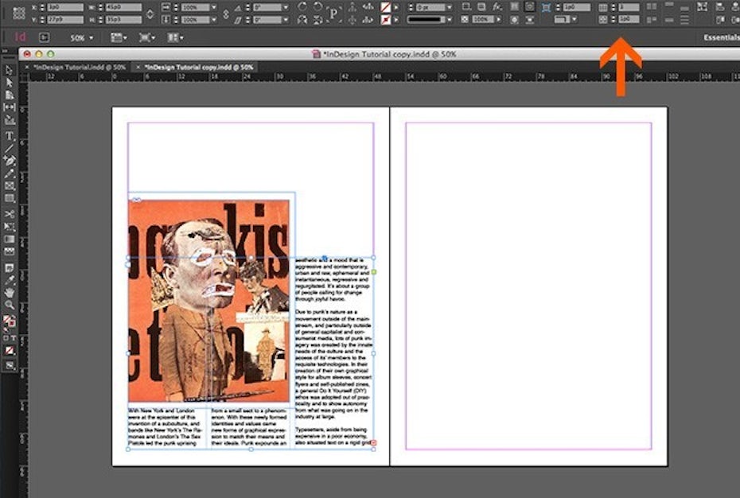740x498 pixels.
Task: Select the Pen tool
Action: tap(10, 161)
